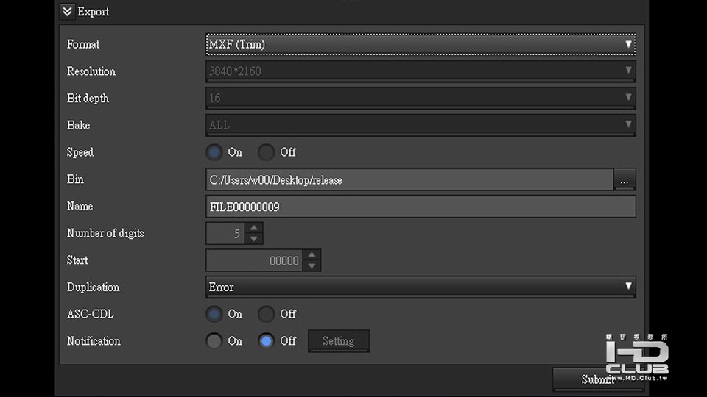707x397 pixels.
Task: Enable Notification On radio button
Action: (x=214, y=341)
